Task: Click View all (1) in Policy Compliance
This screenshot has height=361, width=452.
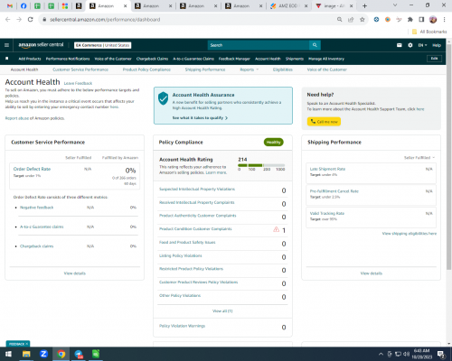Action: click(x=222, y=311)
